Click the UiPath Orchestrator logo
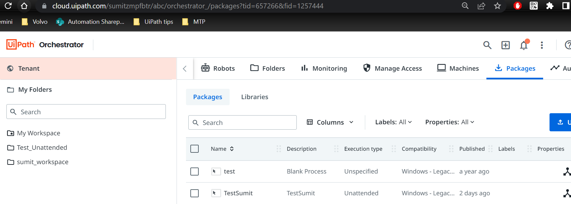Image resolution: width=571 pixels, height=204 pixels. tap(45, 45)
